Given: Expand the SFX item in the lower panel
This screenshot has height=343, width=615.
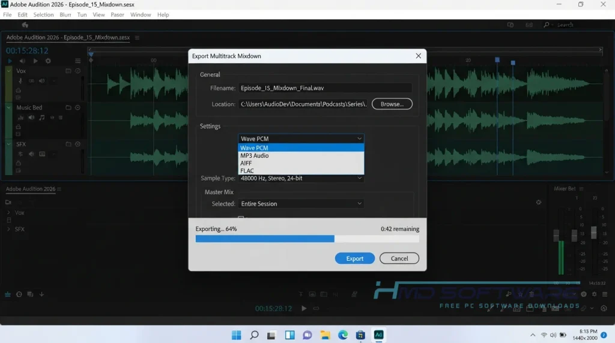Looking at the screenshot, I should [8, 229].
